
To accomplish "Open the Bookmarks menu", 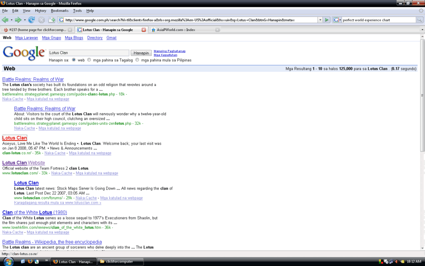I will click(x=60, y=10).
